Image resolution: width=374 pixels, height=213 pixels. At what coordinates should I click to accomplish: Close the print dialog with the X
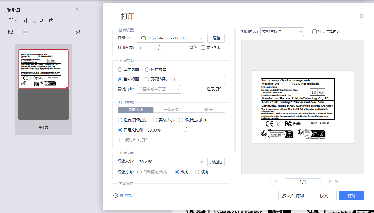click(361, 16)
